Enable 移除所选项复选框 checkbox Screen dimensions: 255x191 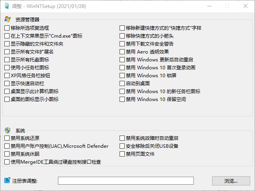click(7, 28)
